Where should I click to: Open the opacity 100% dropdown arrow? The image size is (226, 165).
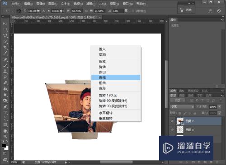(220, 107)
